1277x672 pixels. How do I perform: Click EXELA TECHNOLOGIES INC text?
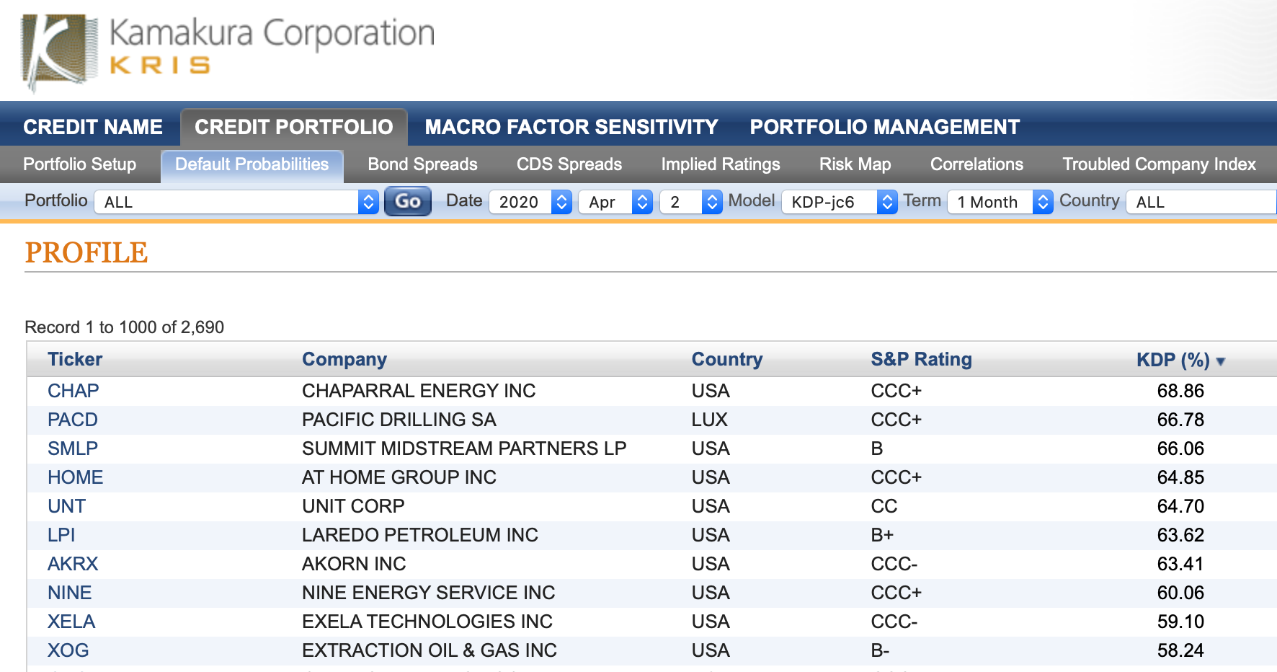point(427,622)
